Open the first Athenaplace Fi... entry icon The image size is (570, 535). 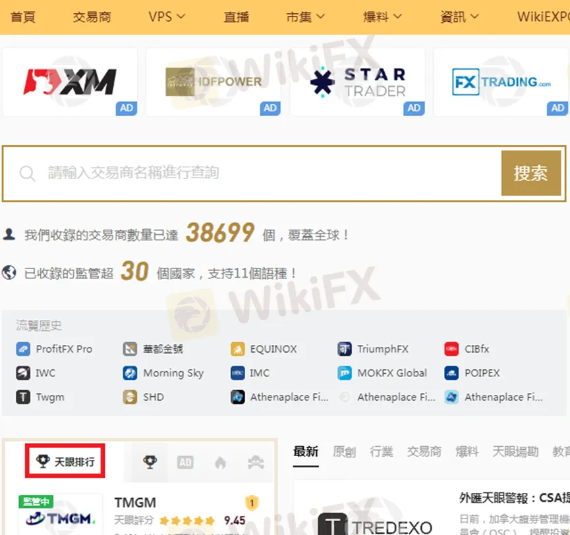click(237, 397)
